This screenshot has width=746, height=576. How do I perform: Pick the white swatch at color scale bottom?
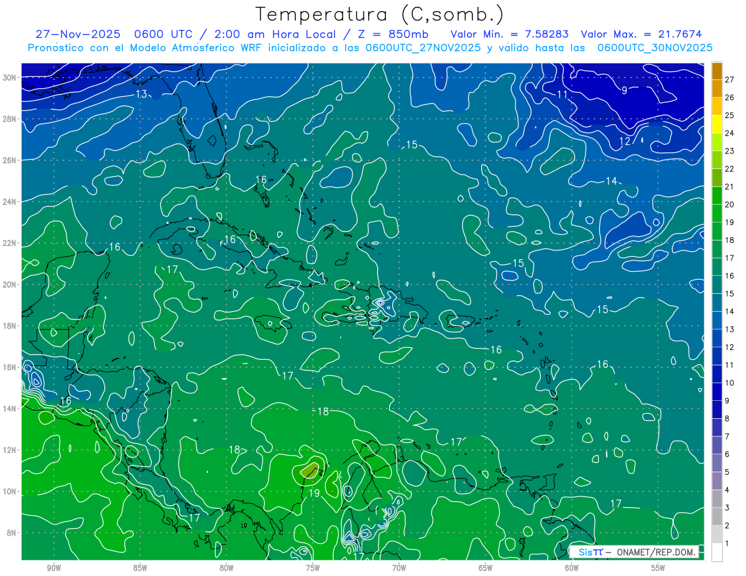coord(717,552)
